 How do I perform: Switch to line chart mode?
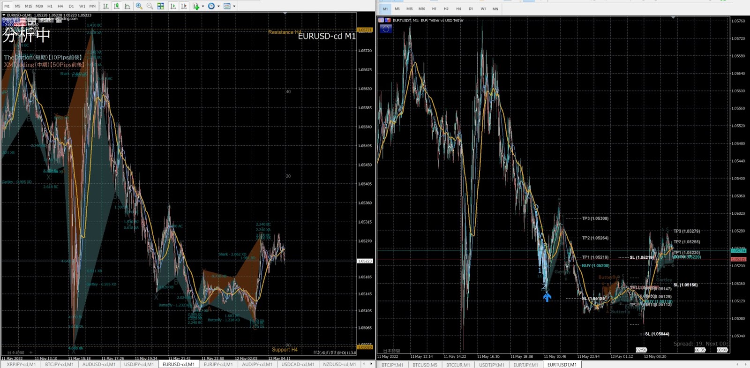coord(127,6)
